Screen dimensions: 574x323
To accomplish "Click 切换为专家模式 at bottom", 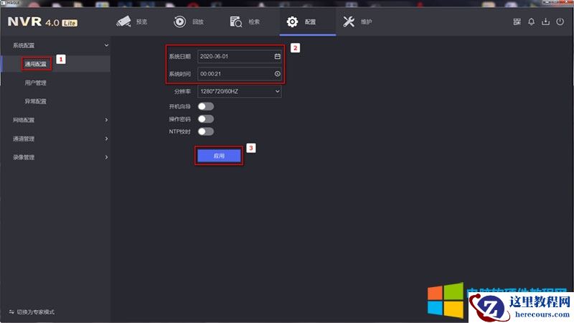I will pos(32,312).
